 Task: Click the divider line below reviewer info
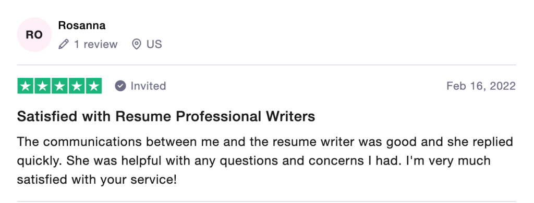click(x=266, y=65)
